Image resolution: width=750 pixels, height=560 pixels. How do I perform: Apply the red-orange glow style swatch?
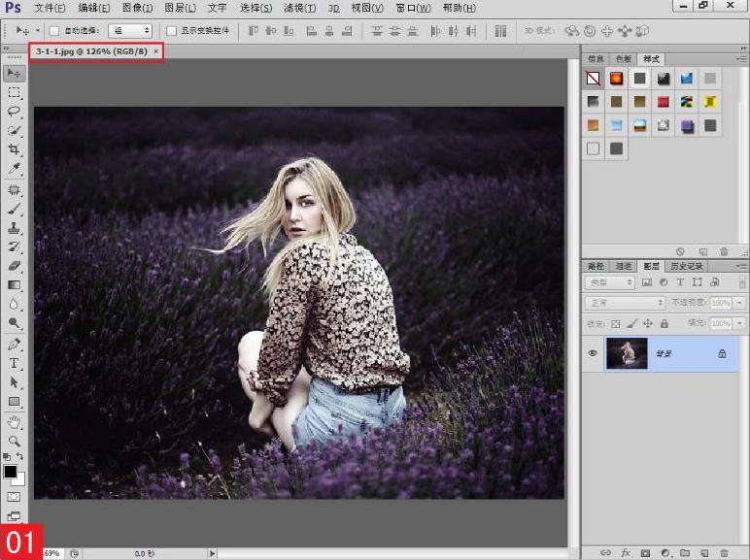coord(616,79)
